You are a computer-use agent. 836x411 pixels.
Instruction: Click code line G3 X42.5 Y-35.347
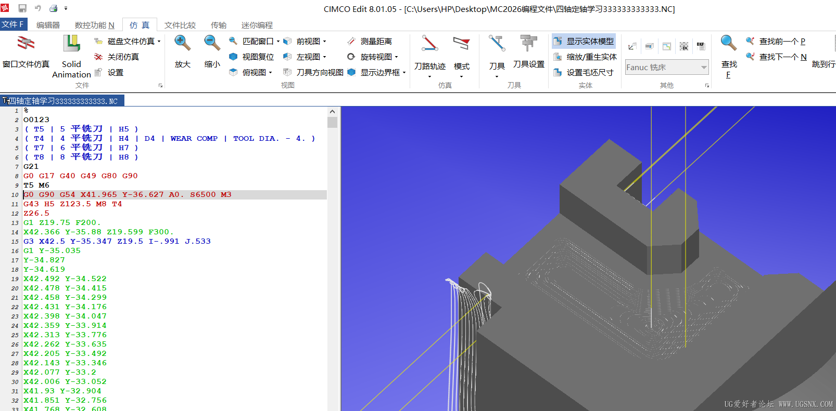pyautogui.click(x=117, y=241)
